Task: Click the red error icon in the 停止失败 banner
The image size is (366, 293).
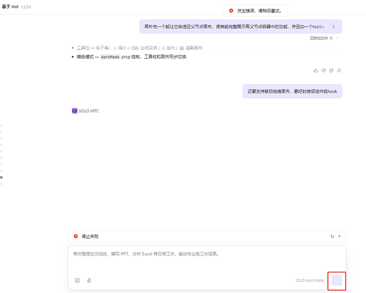Action: [76, 236]
